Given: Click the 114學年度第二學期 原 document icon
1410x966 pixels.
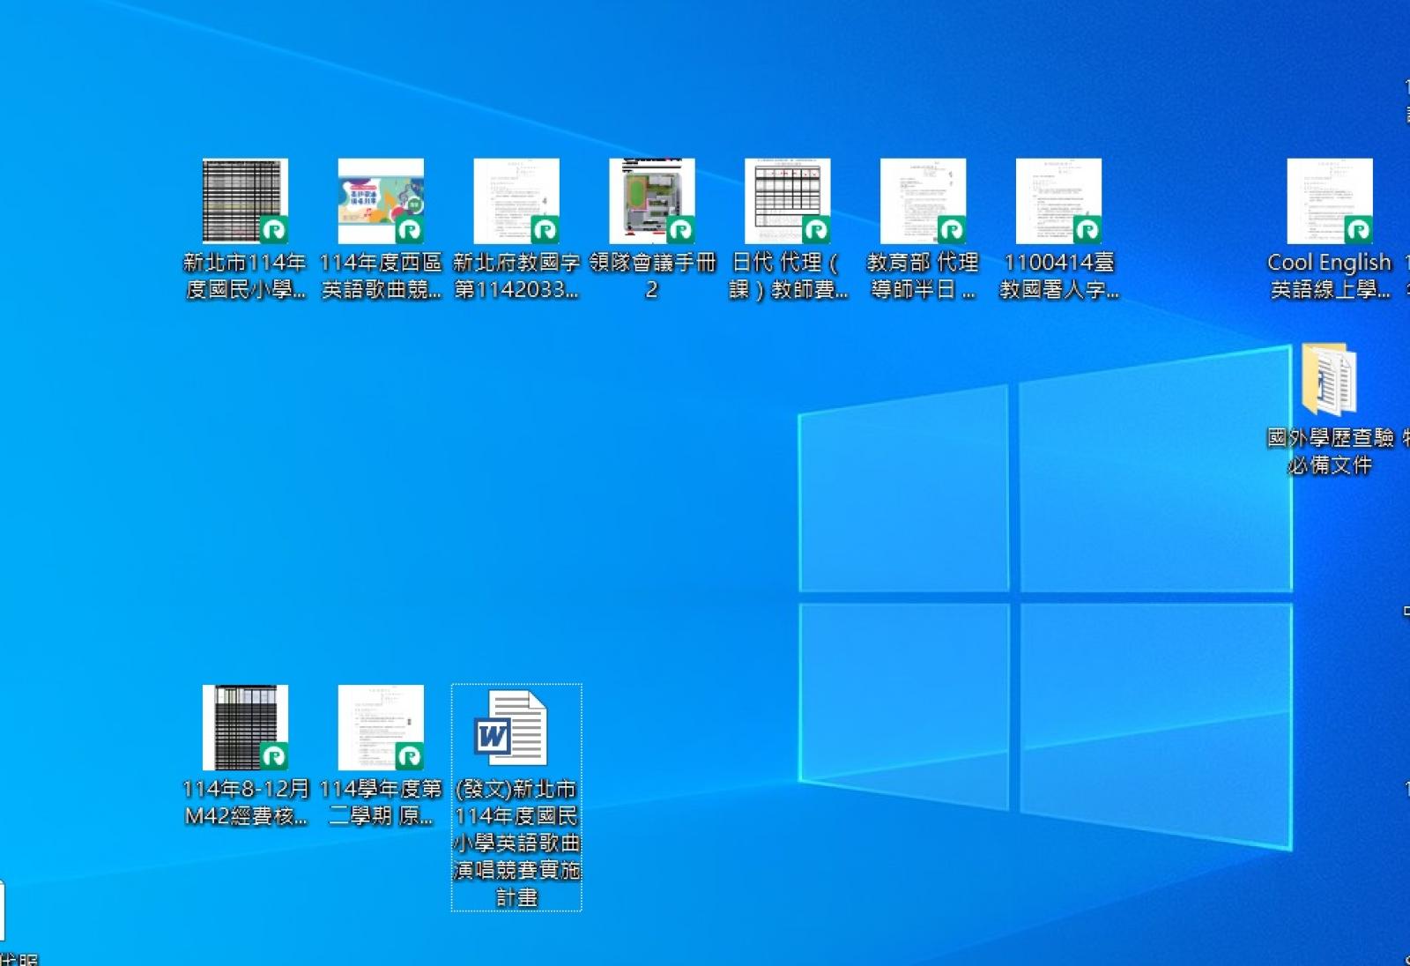Looking at the screenshot, I should pyautogui.click(x=381, y=727).
